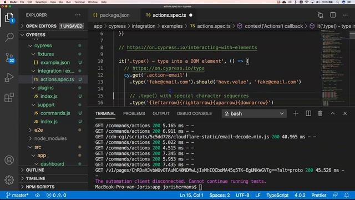This screenshot has height=200, width=355.
Task: Collapse the fixtures folder
Action: coord(33,54)
